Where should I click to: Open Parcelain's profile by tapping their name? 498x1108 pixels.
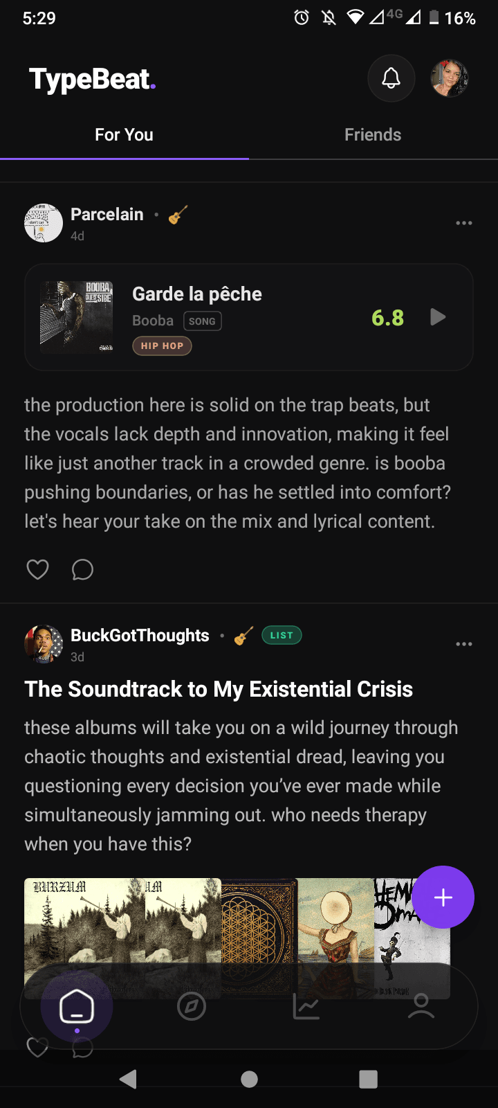tap(107, 214)
